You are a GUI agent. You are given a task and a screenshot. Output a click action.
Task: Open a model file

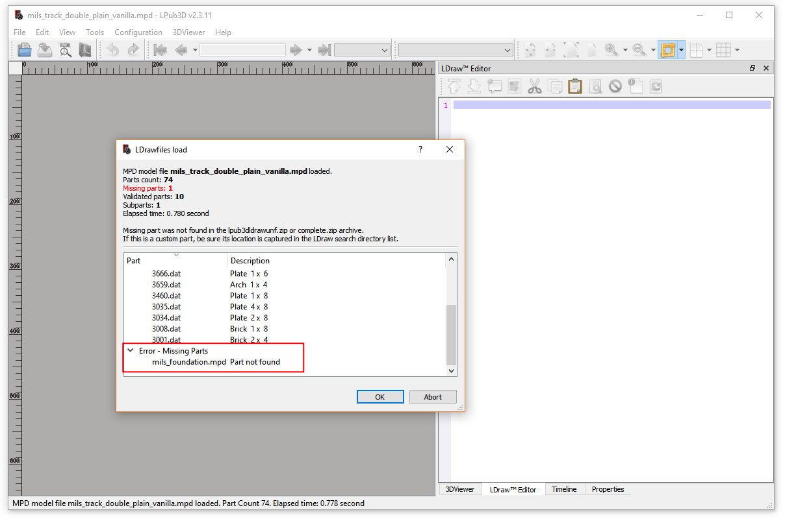pyautogui.click(x=24, y=49)
